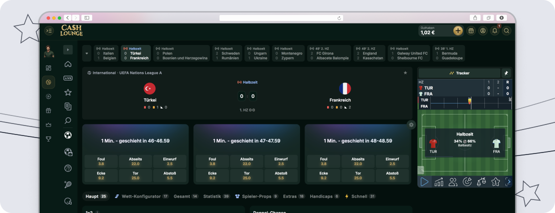Image resolution: width=555 pixels, height=213 pixels.
Task: Switch to the Gesamt tab
Action: pyautogui.click(x=186, y=196)
